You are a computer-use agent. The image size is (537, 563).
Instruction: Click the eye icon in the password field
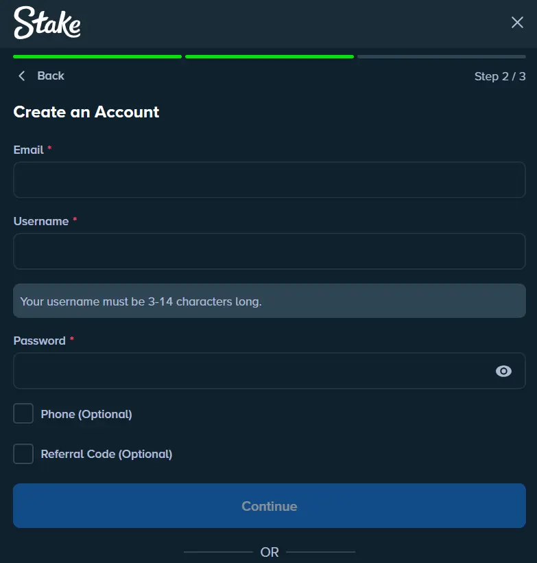pos(503,371)
